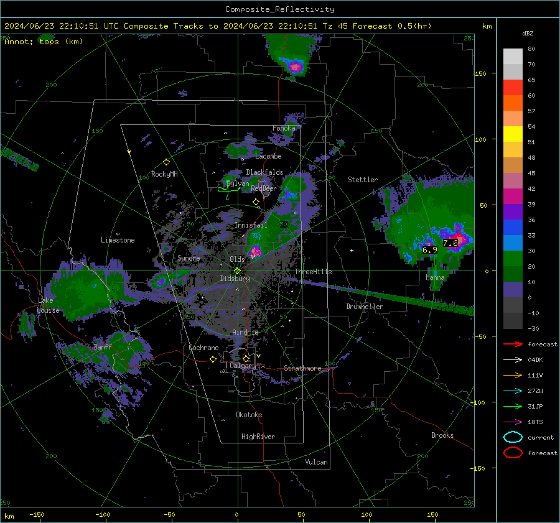
Task: Click the ThreeHills city label
Action: [x=313, y=272]
